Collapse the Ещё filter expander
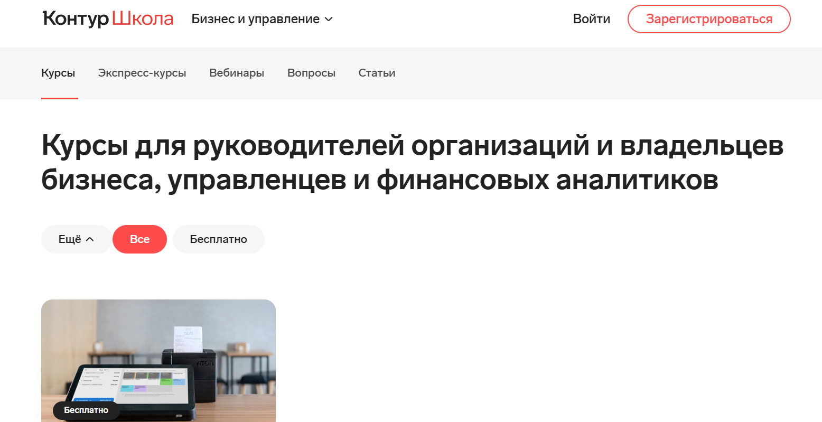Viewport: 822px width, 422px height. click(x=76, y=239)
